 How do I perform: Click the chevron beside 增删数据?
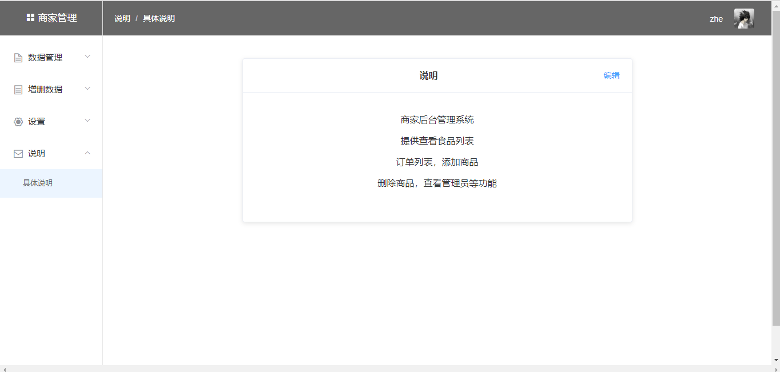click(x=87, y=89)
